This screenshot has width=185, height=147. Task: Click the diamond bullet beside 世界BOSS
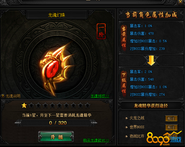[126, 127]
